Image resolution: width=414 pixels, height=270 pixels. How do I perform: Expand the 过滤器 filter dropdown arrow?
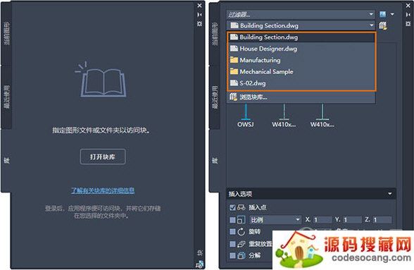pyautogui.click(x=371, y=14)
